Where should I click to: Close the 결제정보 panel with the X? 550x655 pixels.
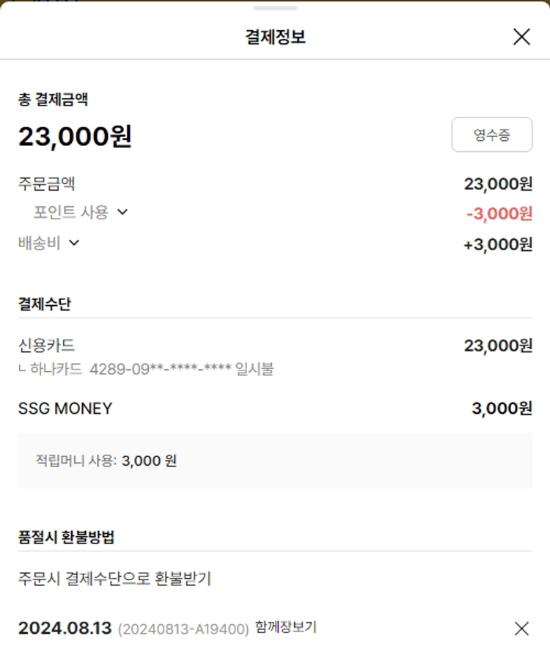tap(521, 37)
